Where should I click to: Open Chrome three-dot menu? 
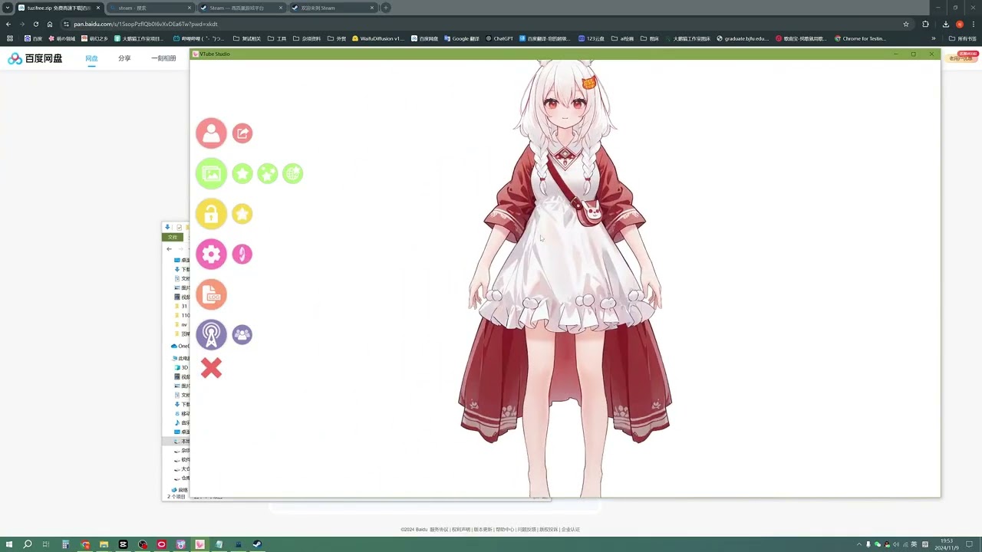[x=973, y=24]
